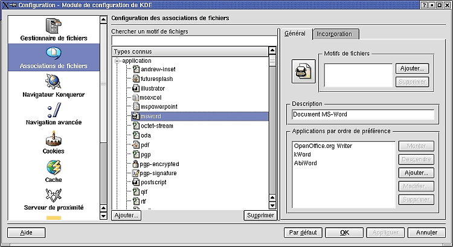Select the Associations de fichiers icon
Viewport: 453px width, 247px height.
53,53
